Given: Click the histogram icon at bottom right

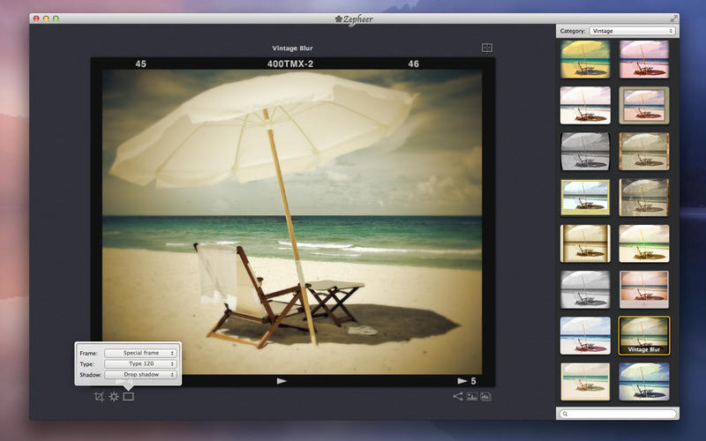Looking at the screenshot, I should [486, 396].
